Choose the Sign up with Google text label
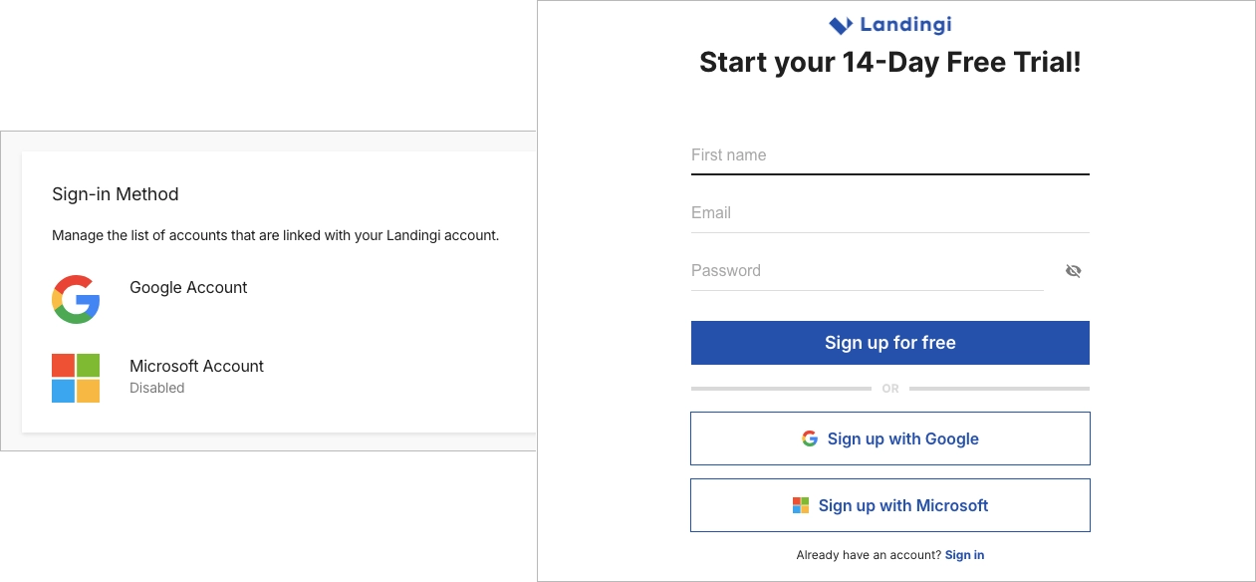 pyautogui.click(x=902, y=438)
